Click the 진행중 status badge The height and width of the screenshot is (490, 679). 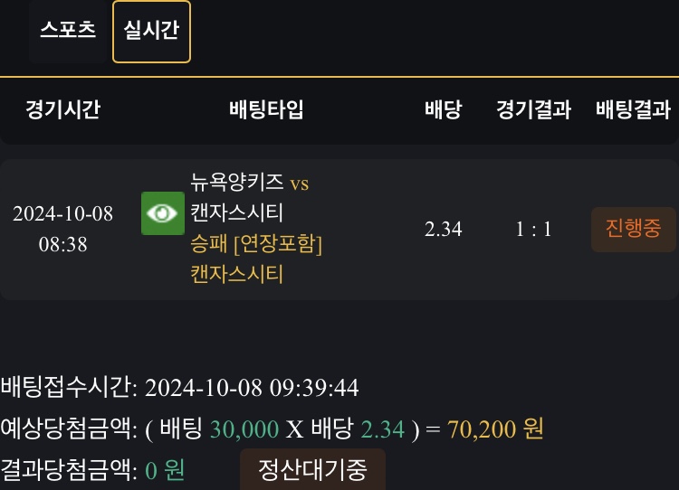(634, 228)
